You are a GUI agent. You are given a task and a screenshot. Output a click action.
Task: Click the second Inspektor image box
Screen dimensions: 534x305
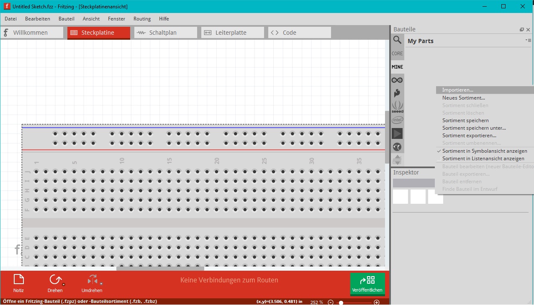418,197
